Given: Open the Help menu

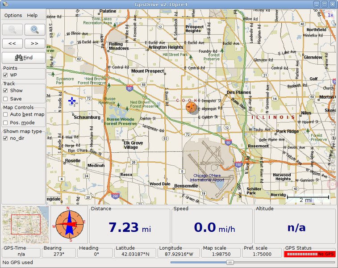Looking at the screenshot, I should coord(32,15).
